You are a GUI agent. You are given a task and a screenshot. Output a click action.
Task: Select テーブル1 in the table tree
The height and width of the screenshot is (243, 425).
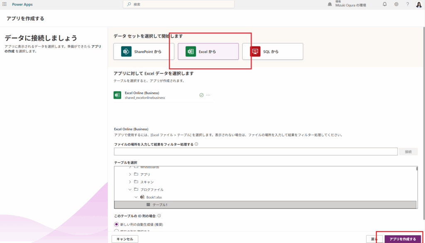[x=160, y=205]
